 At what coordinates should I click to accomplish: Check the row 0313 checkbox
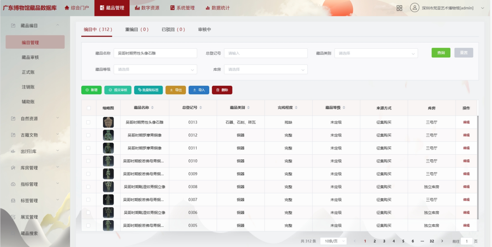pos(88,122)
